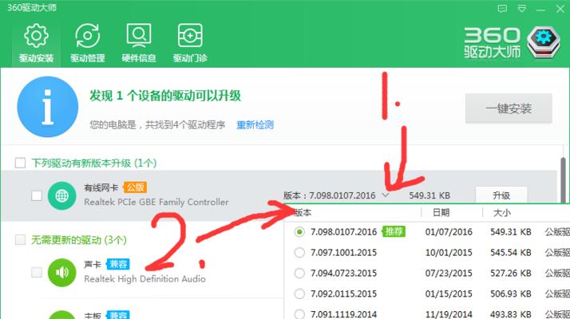Click the 360驱动大师 logo box icon
Screen dimensions: 570x319
point(544,42)
